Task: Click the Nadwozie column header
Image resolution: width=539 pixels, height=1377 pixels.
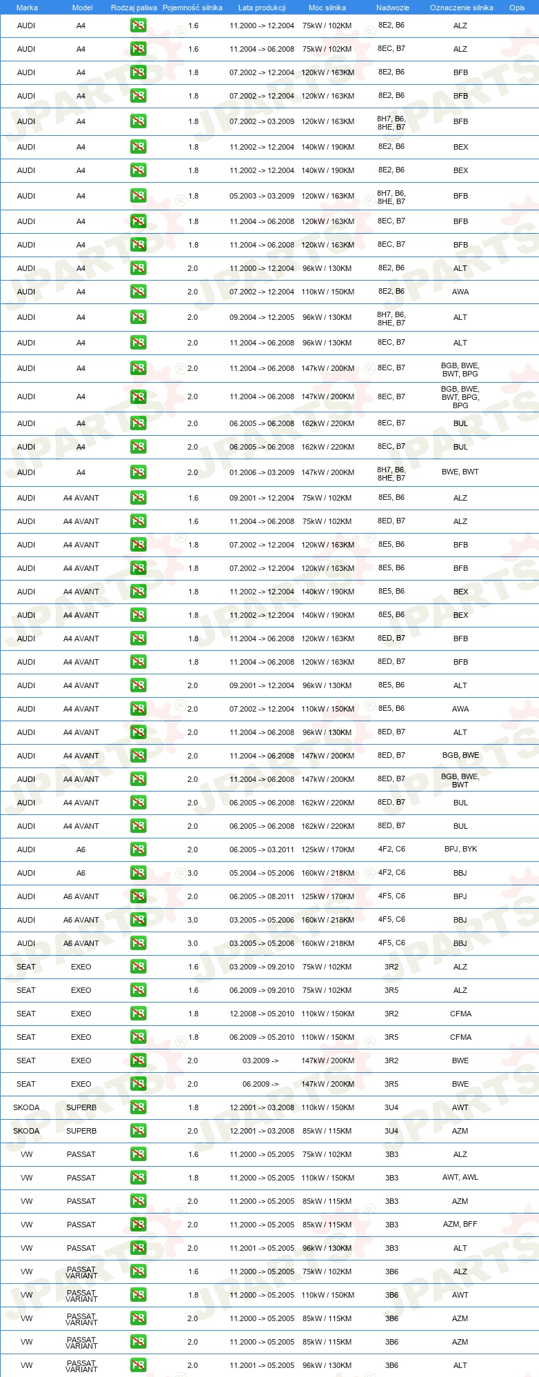Action: pos(392,8)
